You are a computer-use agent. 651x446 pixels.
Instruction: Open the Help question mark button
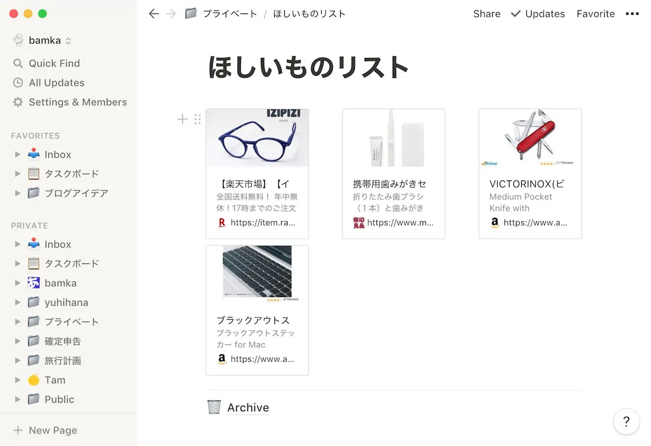pyautogui.click(x=626, y=422)
